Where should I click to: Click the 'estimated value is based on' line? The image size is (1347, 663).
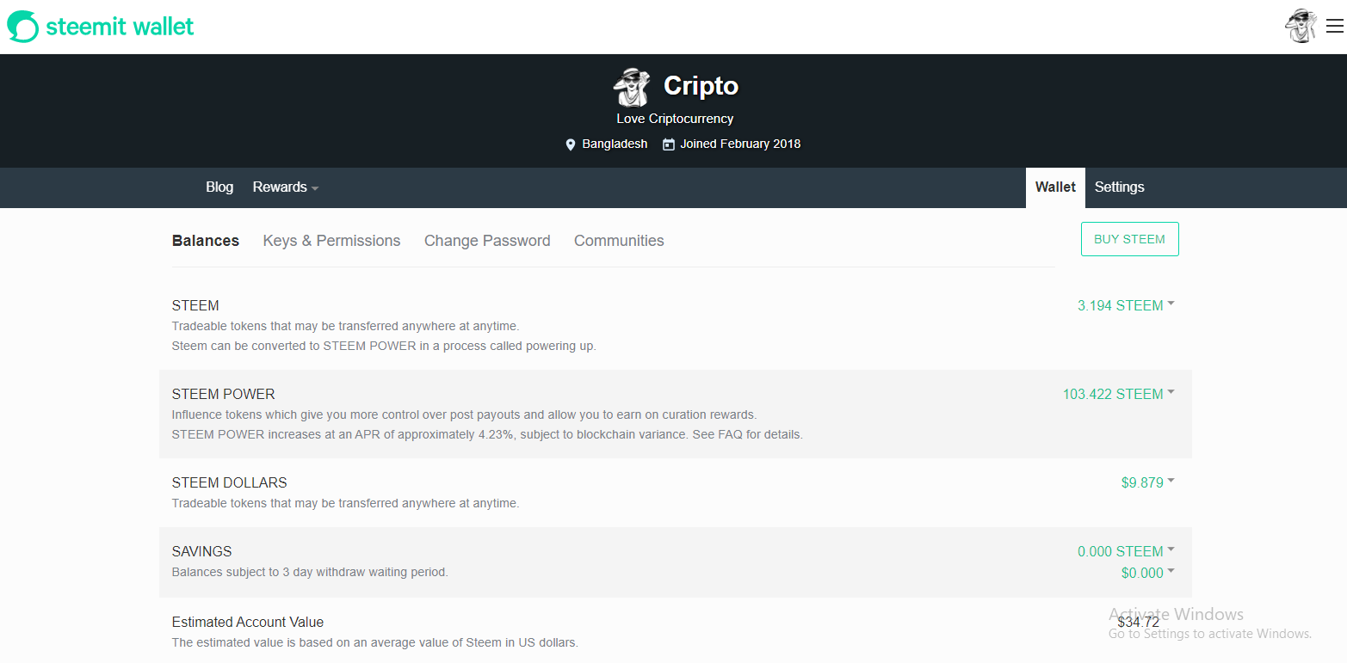pyautogui.click(x=375, y=642)
